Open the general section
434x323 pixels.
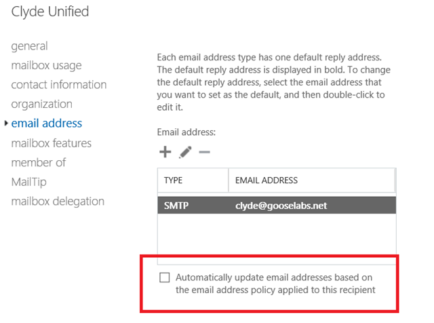[x=29, y=46]
